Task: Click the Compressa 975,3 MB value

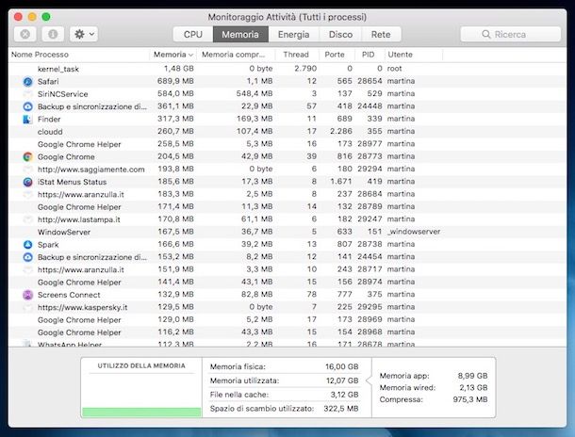Action: (470, 399)
